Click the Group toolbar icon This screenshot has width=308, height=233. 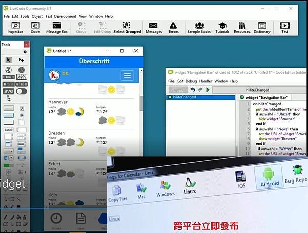point(81,28)
